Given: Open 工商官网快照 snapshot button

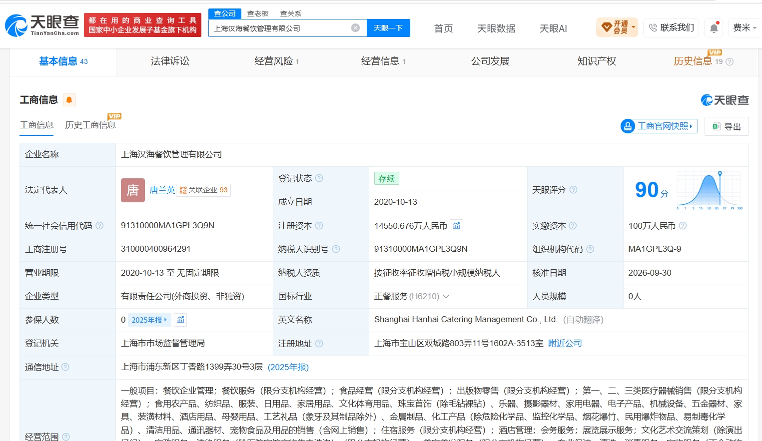Looking at the screenshot, I should 659,126.
